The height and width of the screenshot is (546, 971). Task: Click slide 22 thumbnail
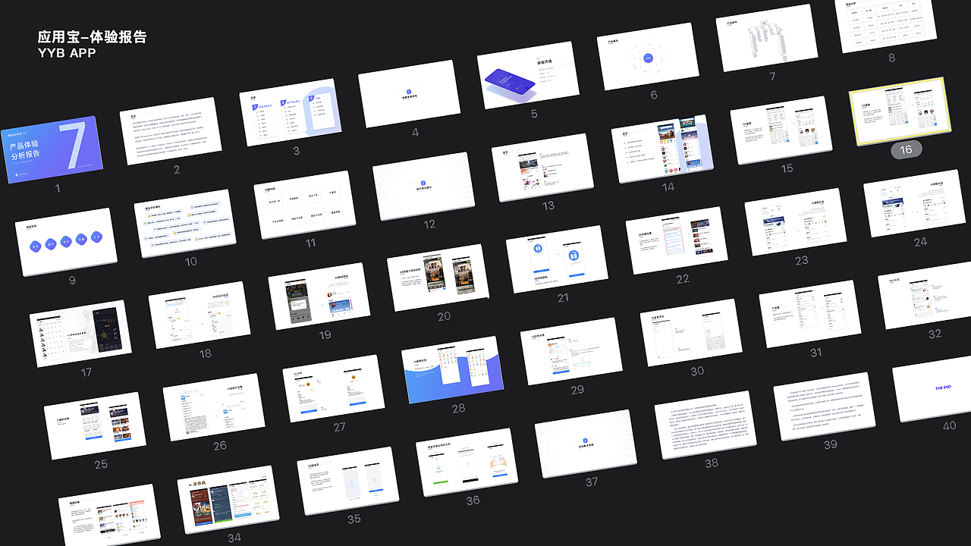pyautogui.click(x=677, y=241)
